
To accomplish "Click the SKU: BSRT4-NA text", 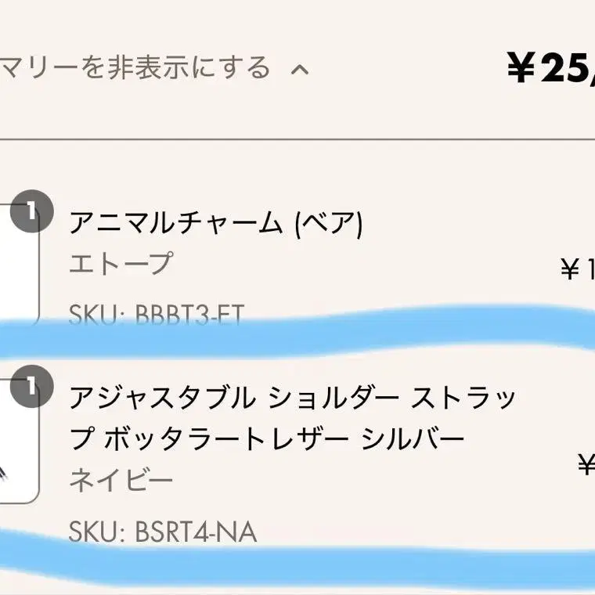I will point(163,532).
